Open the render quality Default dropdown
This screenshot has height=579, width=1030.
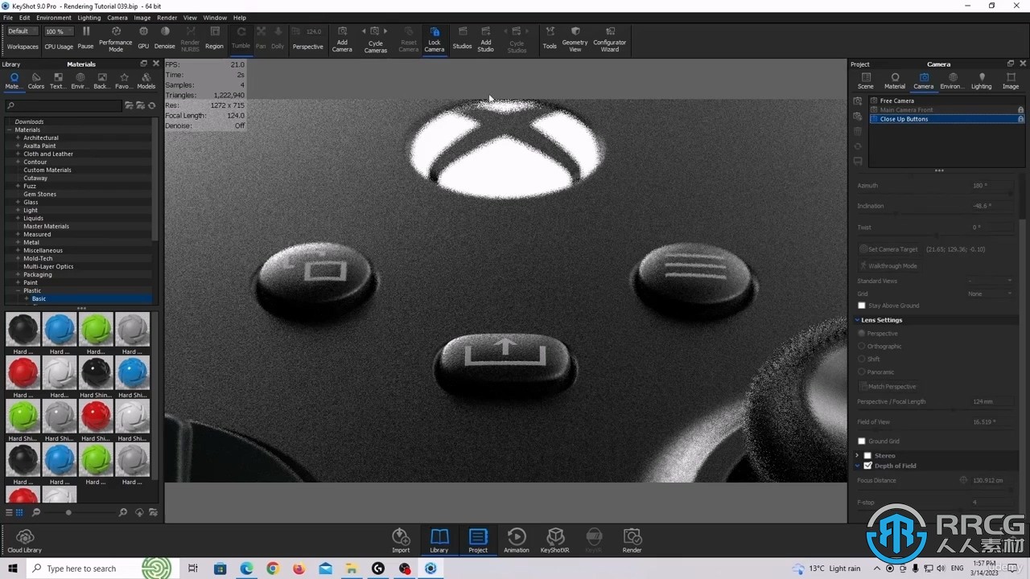23,31
